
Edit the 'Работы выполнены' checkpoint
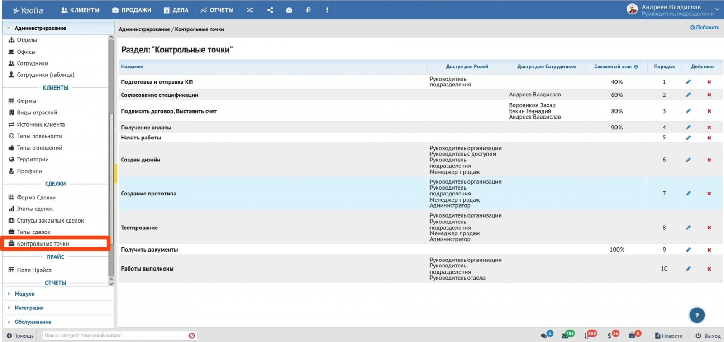click(688, 269)
